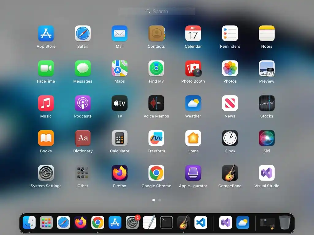Open GarageBand in the Dock
This screenshot has width=314, height=235.
(x=184, y=222)
